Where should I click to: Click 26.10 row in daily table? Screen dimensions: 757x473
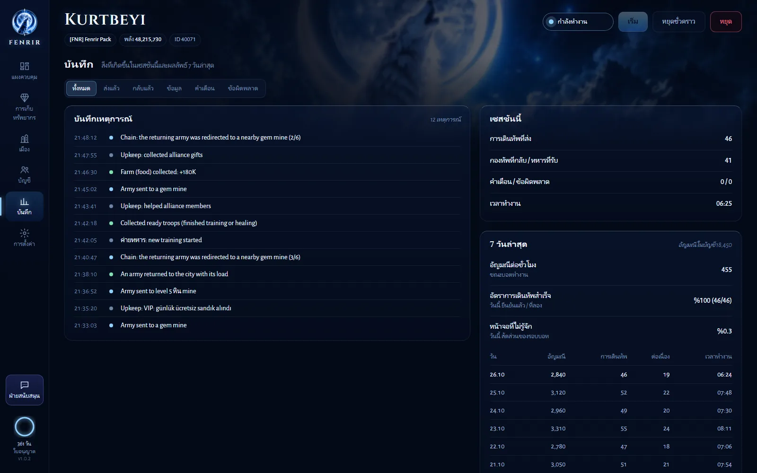tap(611, 375)
